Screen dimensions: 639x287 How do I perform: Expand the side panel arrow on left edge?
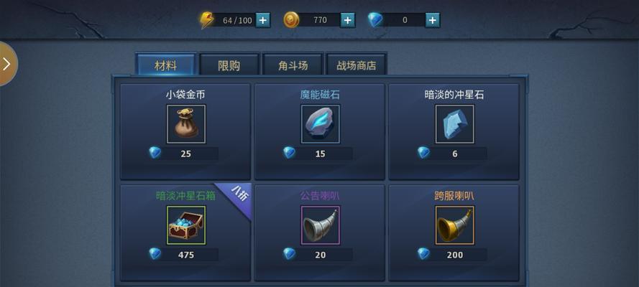[x=7, y=64]
